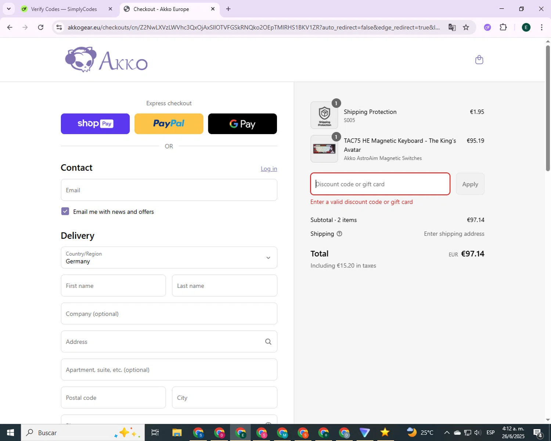Pay with the PayPal express button
The image size is (551, 441).
(x=169, y=124)
